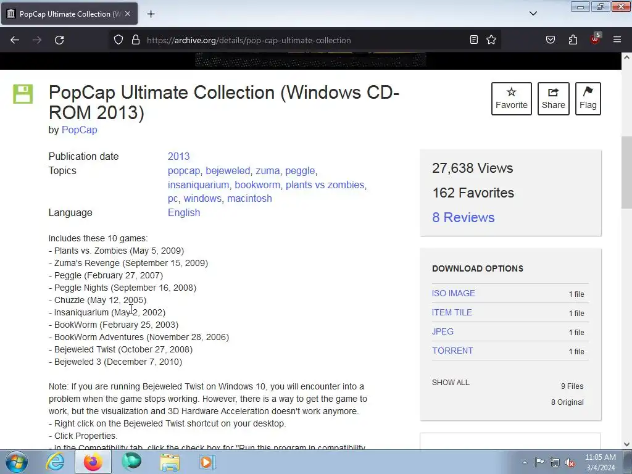Click the scrollbar up arrow
Viewport: 632px width, 474px height.
tap(626, 57)
